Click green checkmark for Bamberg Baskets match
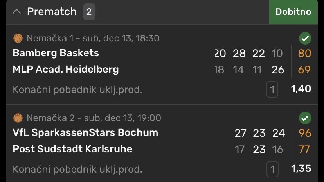Screen dimensions: 324x182 305,38
